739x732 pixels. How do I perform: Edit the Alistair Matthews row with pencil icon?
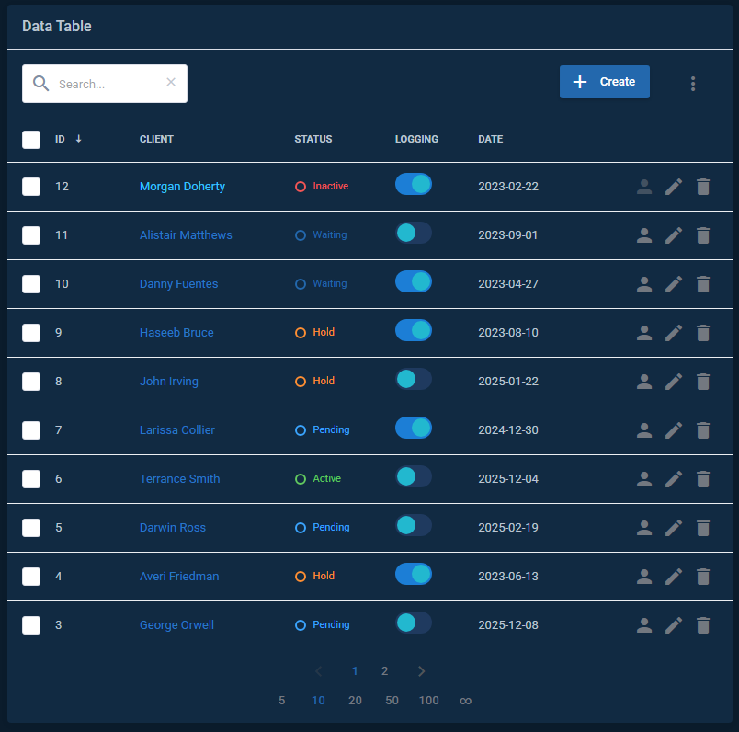tap(674, 235)
